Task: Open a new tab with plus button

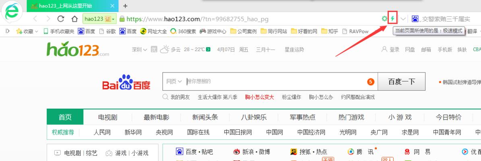Action: point(125,6)
